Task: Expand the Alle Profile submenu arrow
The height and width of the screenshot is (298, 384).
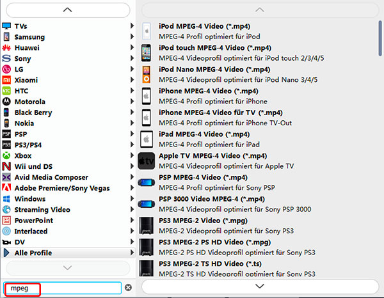Action: tap(132, 252)
